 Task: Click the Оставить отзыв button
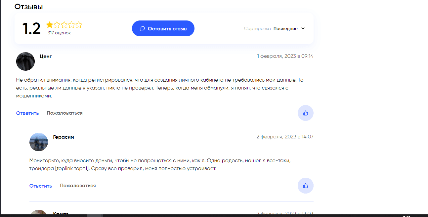pos(163,28)
